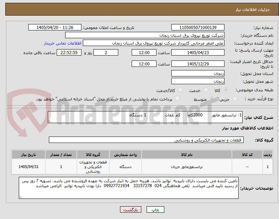279x219 pixels.
Task: Click the request creator name field
Action: pyautogui.click(x=154, y=43)
